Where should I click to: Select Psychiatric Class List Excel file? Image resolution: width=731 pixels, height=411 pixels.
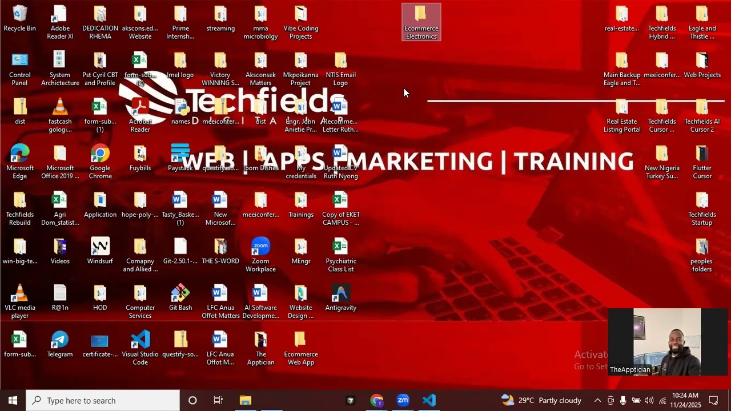click(340, 255)
